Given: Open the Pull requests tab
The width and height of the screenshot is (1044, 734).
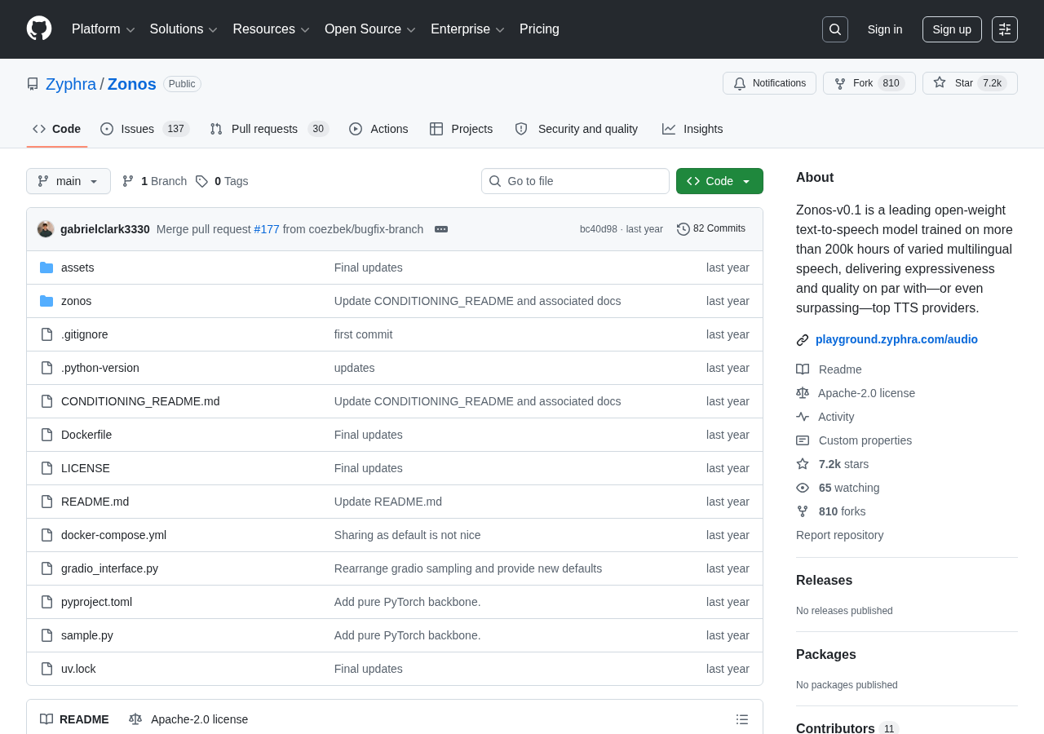Looking at the screenshot, I should [269, 129].
